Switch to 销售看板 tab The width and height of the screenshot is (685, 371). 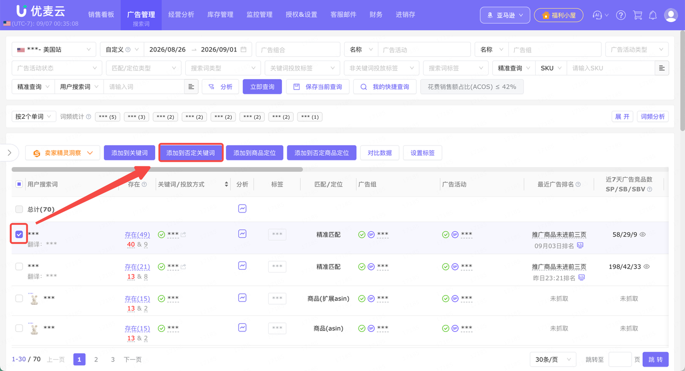point(101,14)
